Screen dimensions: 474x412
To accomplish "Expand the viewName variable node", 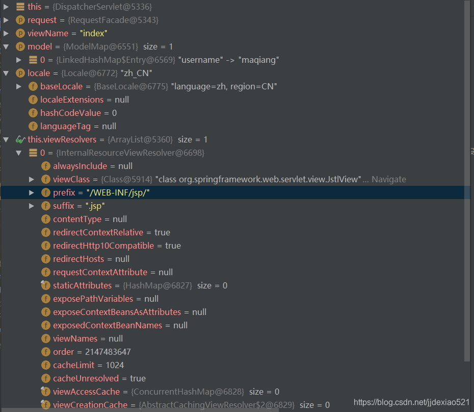I will coord(6,33).
